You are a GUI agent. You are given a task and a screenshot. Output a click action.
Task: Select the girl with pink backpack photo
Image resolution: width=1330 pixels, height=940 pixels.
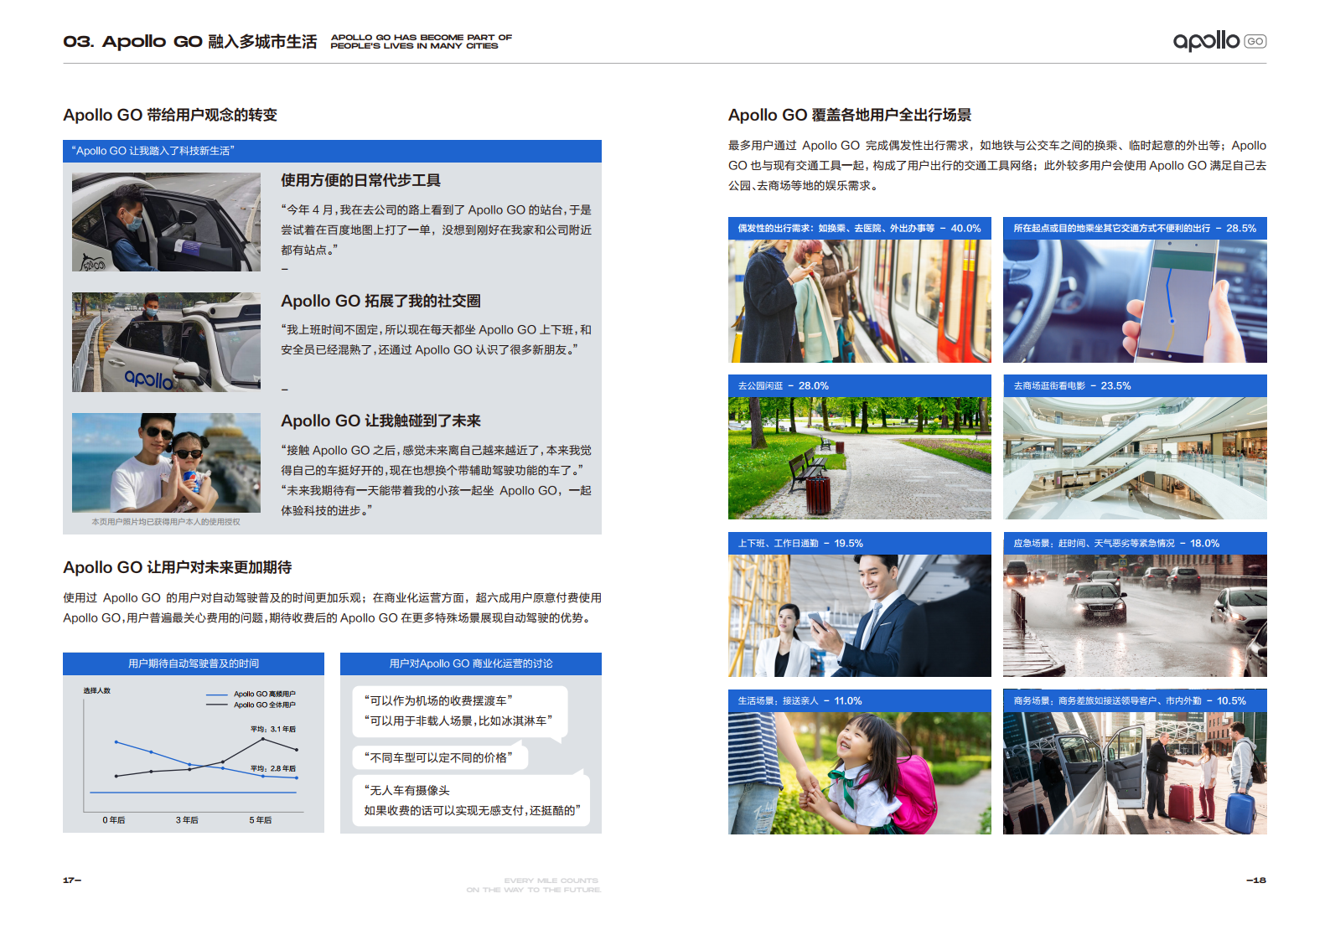pos(859,773)
